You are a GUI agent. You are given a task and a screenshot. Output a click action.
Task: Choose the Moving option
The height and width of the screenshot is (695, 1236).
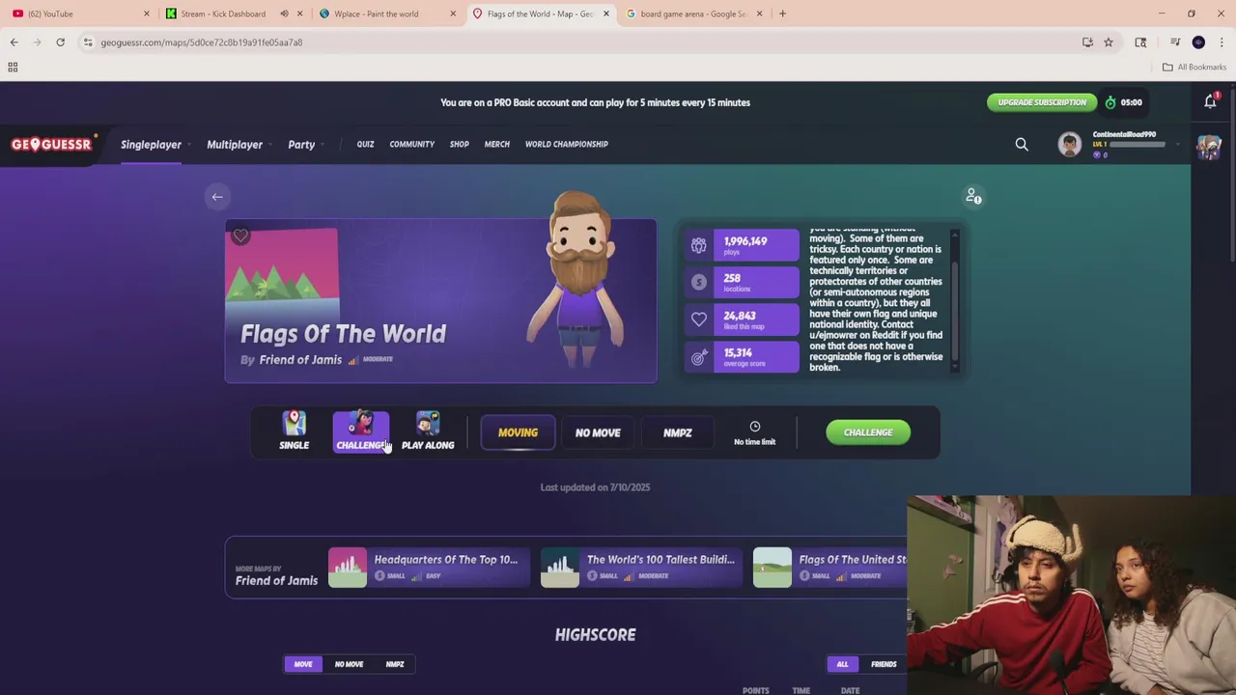coord(518,432)
